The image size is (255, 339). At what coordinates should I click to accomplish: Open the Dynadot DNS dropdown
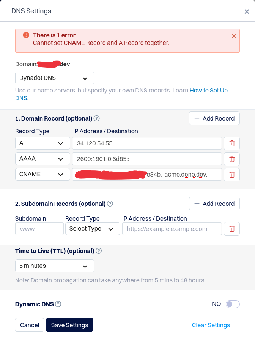[x=55, y=78]
